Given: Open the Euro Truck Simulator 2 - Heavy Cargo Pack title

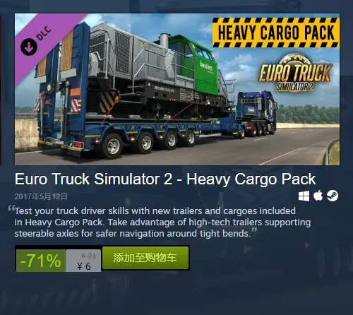Looking at the screenshot, I should [165, 179].
